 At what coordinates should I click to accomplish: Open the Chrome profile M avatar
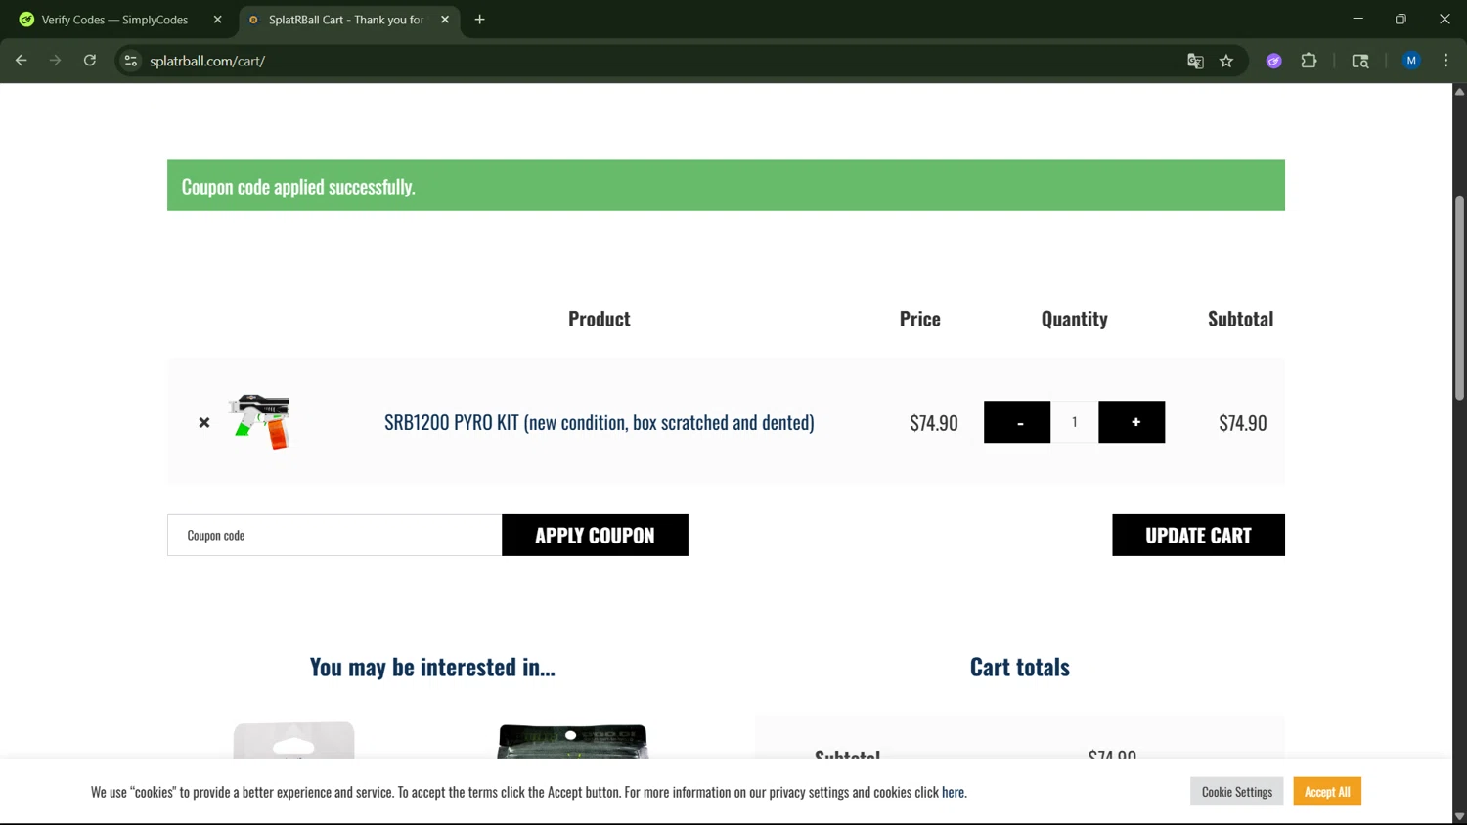[x=1411, y=61]
